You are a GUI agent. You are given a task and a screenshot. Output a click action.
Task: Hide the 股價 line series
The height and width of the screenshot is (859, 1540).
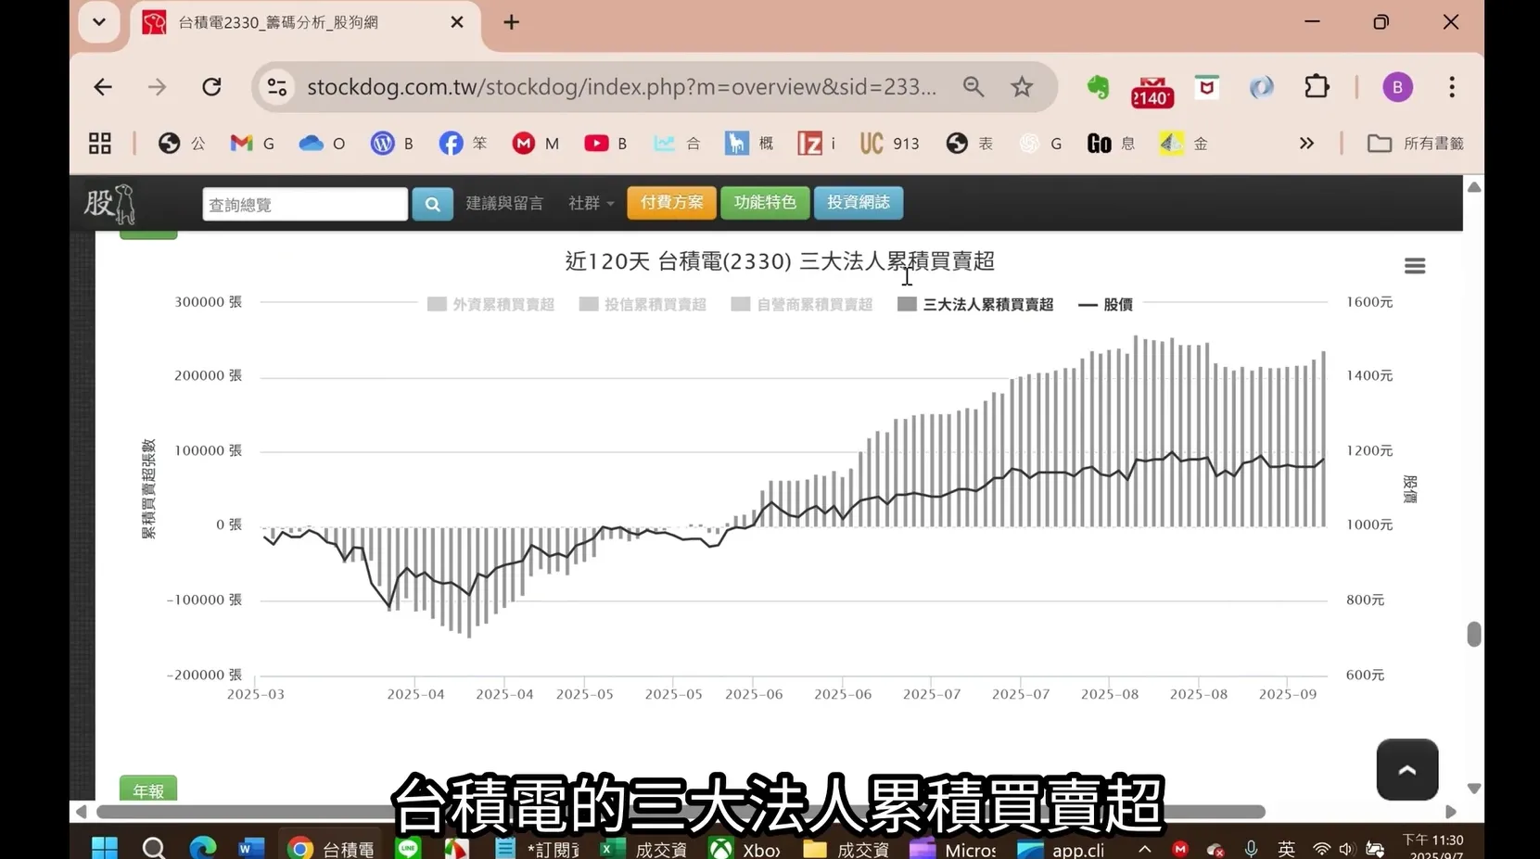coord(1106,305)
